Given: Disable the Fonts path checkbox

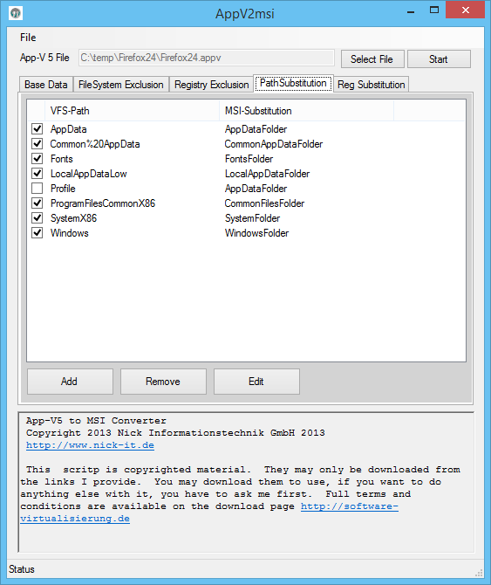Looking at the screenshot, I should [x=37, y=159].
